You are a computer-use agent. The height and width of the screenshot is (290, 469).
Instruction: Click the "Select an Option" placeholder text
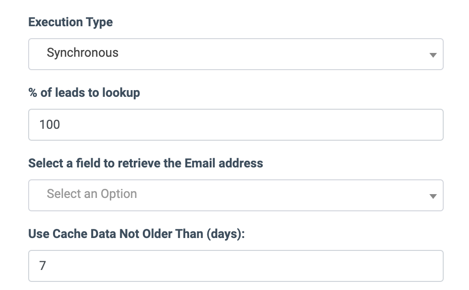pyautogui.click(x=92, y=194)
